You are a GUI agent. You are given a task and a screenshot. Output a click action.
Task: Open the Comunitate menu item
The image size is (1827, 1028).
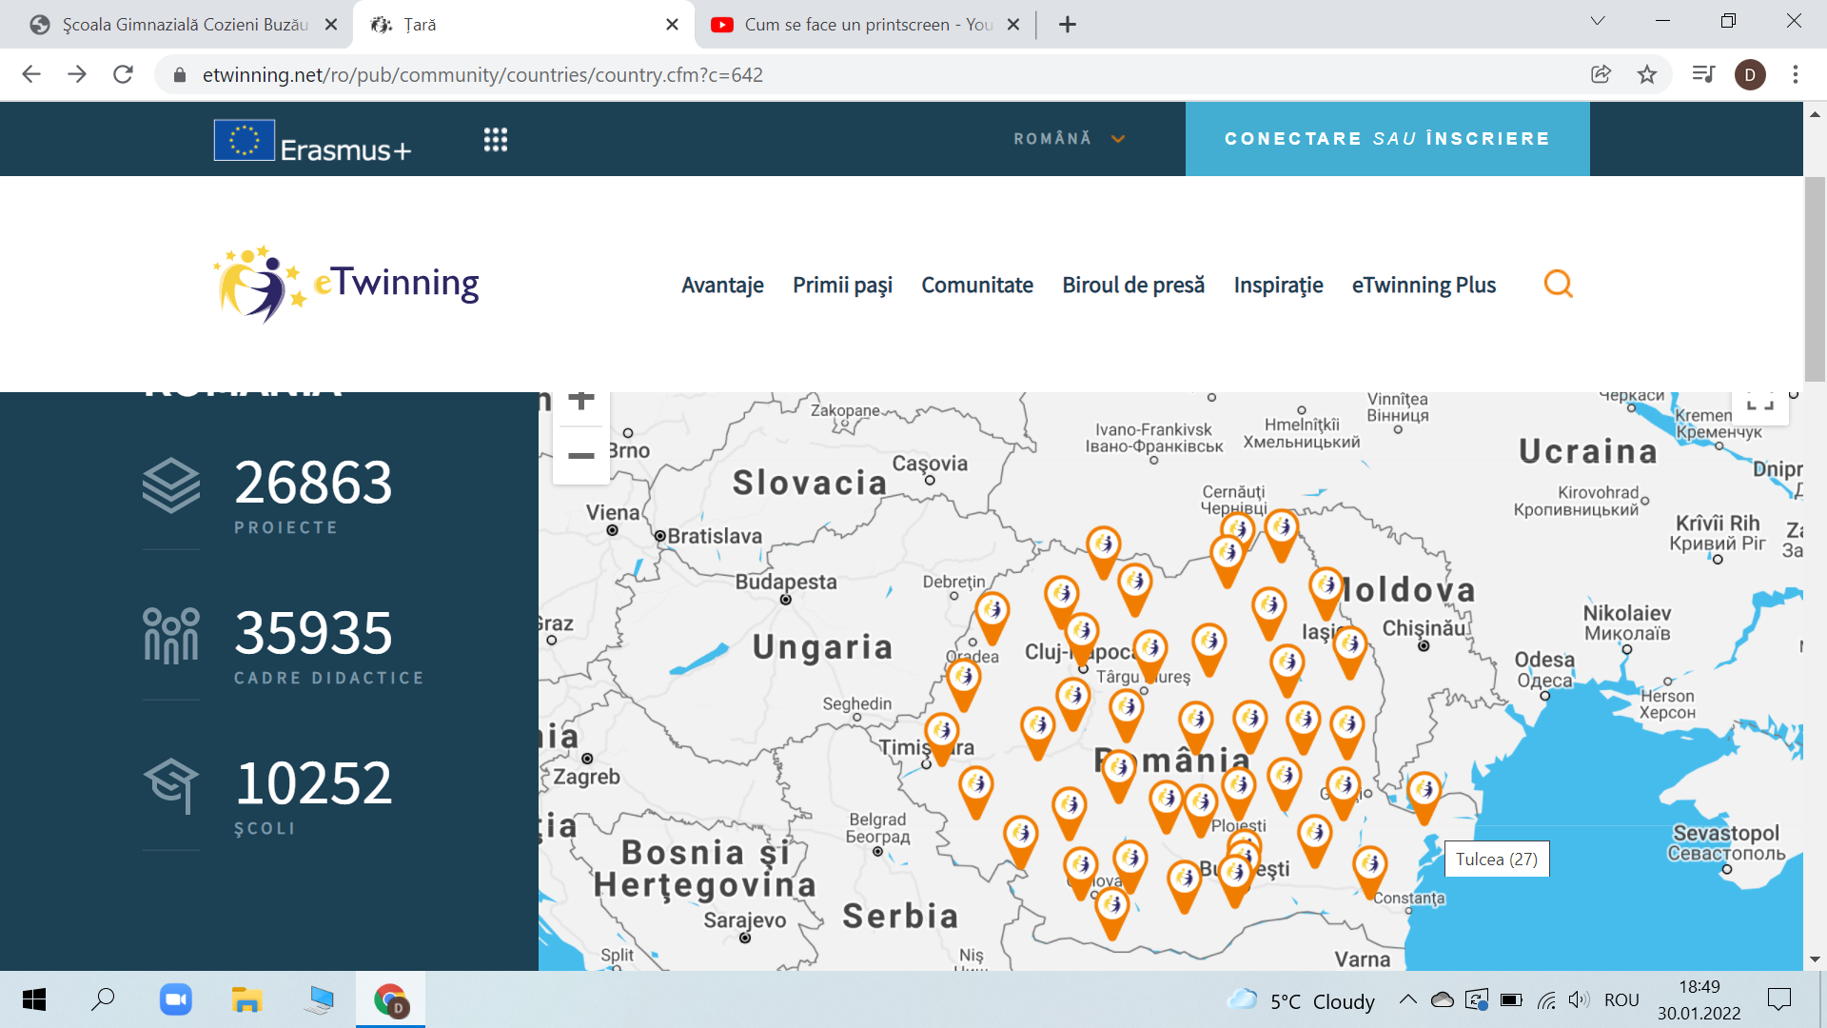(976, 285)
